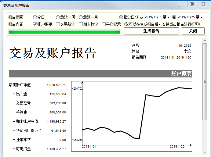Pick the 指定日期 radio option
211x157 pixels.
coord(121,17)
